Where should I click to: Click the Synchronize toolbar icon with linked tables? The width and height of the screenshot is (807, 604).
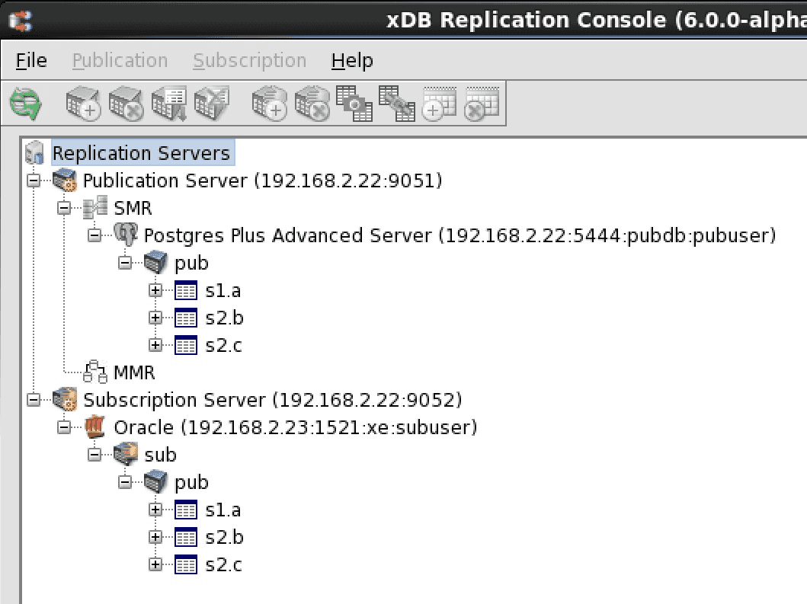(397, 103)
